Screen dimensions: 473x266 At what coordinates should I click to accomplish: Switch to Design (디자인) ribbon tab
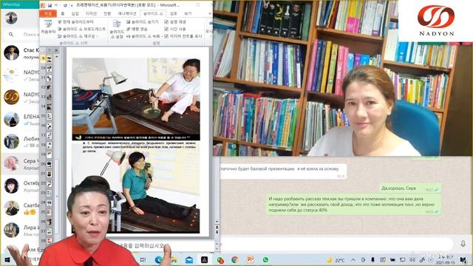coord(91,13)
